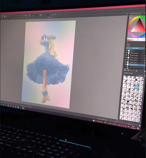This screenshot has width=146, height=158.
Task: Click the duplicate layer icon
Action: click(128, 70)
